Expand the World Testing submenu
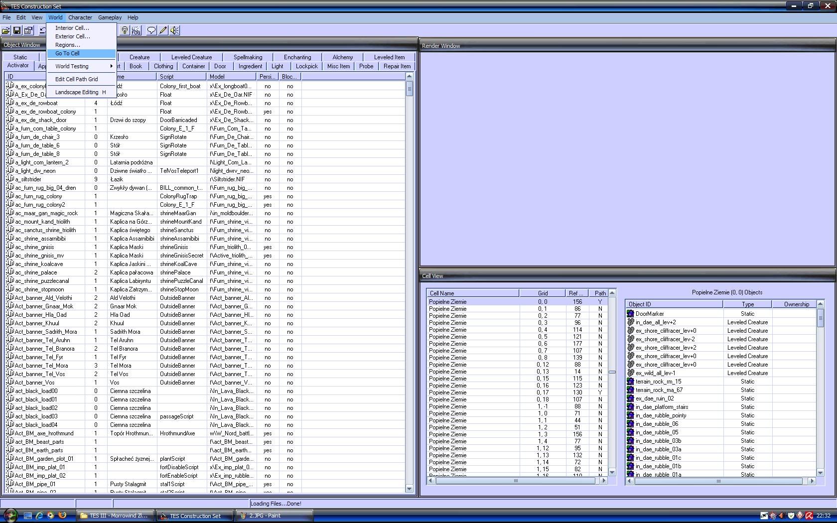837x523 pixels. (x=81, y=66)
